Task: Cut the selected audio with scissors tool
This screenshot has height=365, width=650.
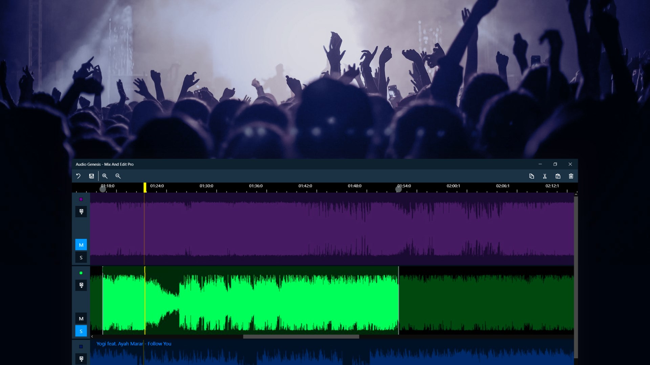Action: [x=545, y=176]
